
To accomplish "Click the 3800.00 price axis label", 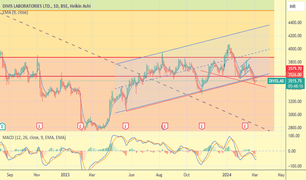I will 295,62.
